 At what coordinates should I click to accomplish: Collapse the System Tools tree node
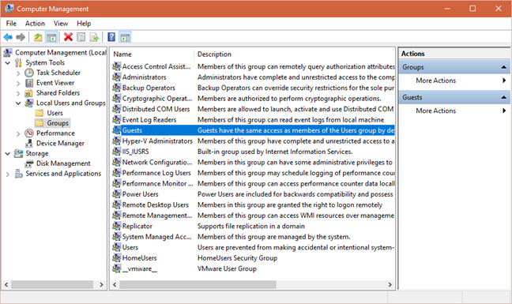(x=8, y=62)
